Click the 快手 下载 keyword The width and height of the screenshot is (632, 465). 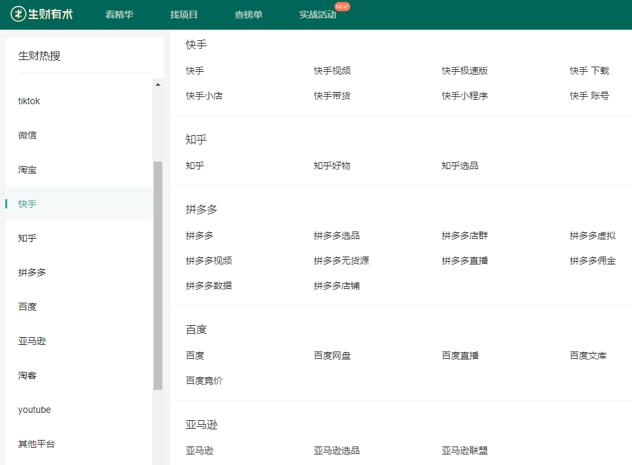click(x=589, y=71)
